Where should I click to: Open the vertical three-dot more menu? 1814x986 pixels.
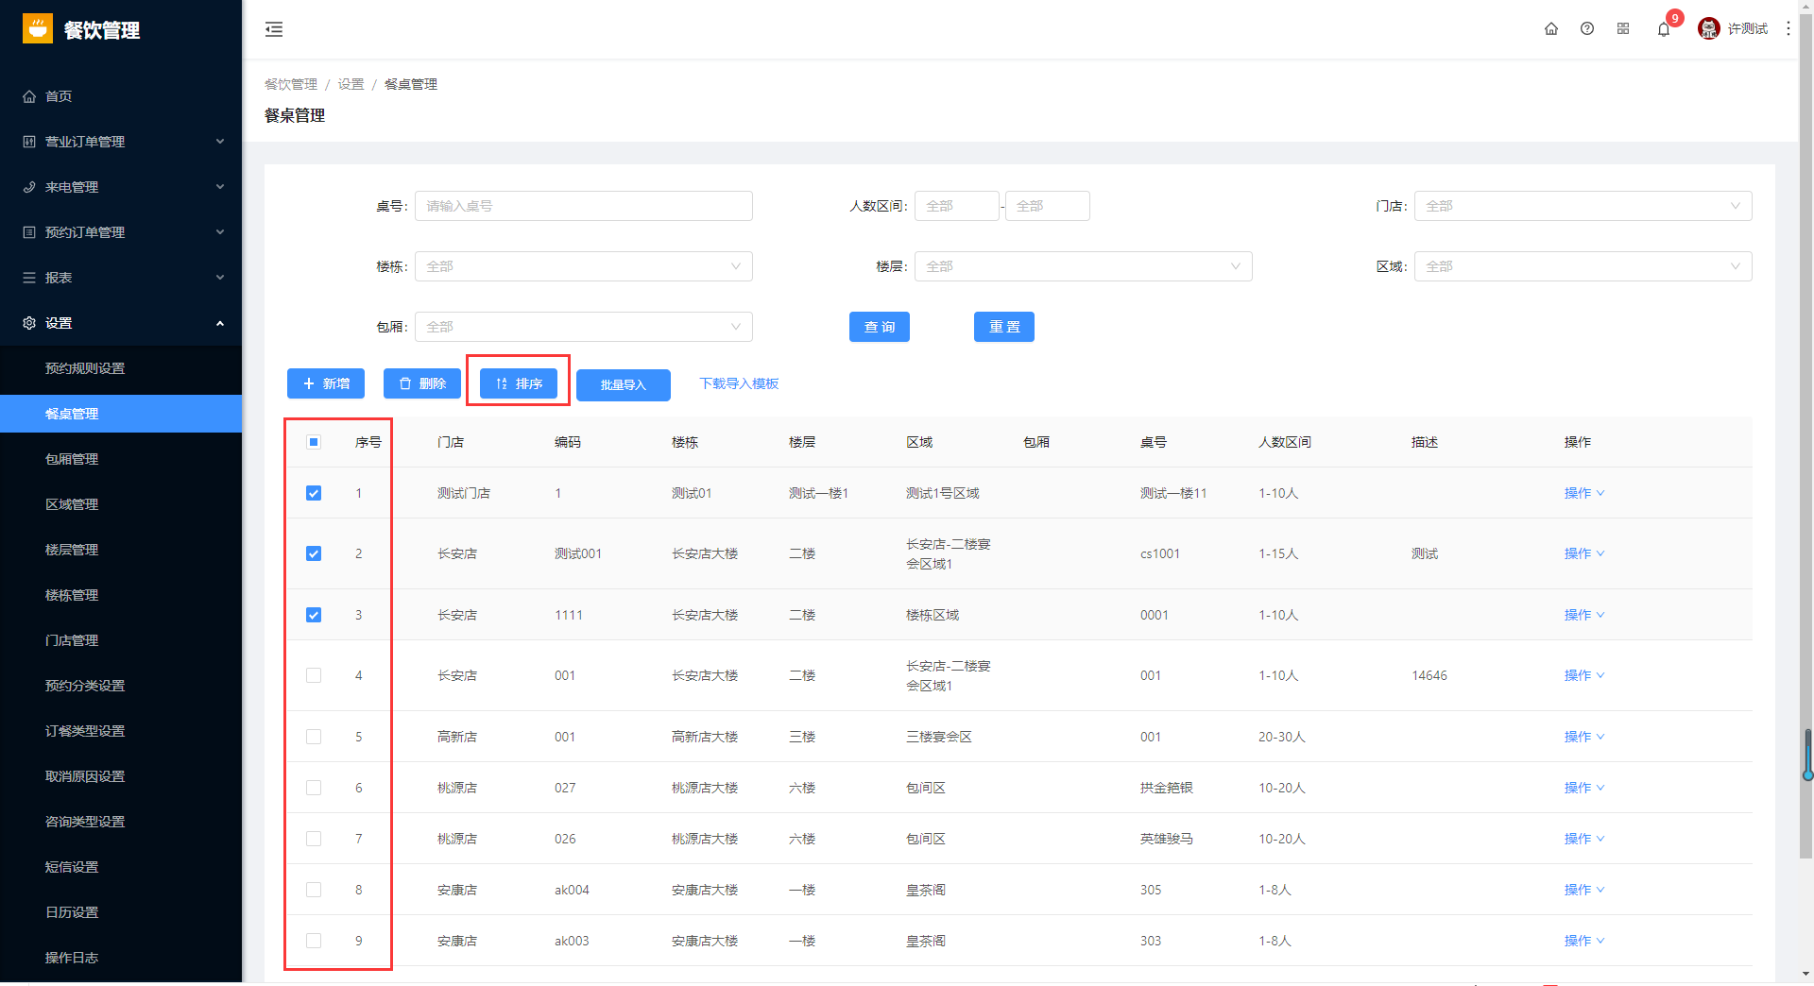[x=1788, y=29]
